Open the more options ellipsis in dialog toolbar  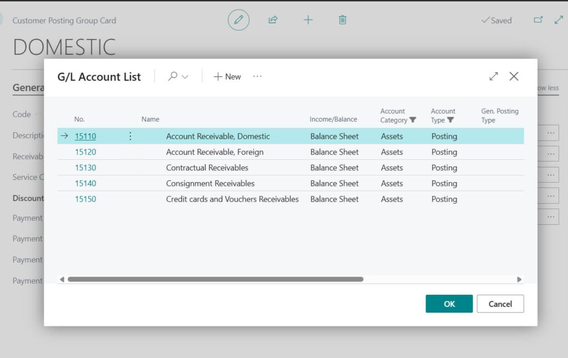pyautogui.click(x=257, y=77)
